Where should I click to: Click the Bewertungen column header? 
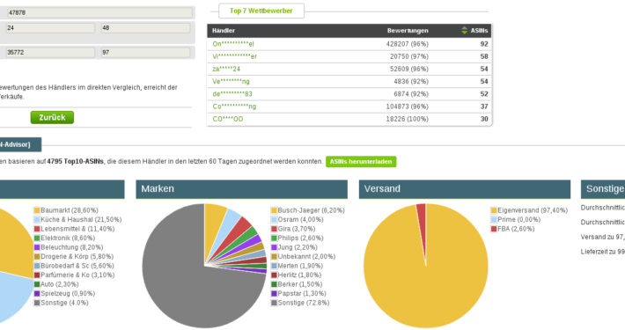[x=408, y=30]
